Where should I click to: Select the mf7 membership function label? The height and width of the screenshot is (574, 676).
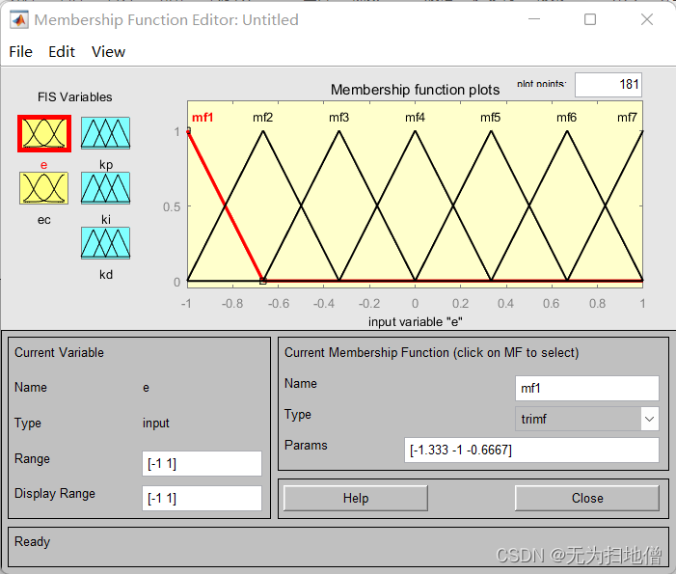pyautogui.click(x=627, y=118)
